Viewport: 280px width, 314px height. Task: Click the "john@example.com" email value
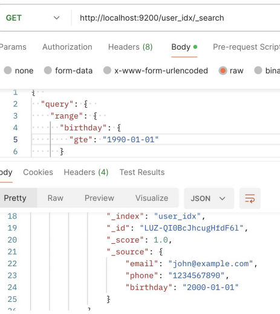(210, 264)
